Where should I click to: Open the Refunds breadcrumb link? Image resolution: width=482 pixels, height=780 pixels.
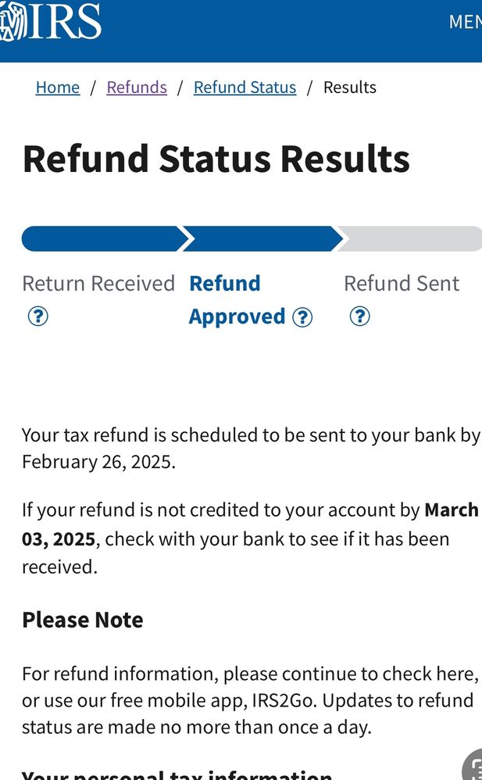pos(137,88)
